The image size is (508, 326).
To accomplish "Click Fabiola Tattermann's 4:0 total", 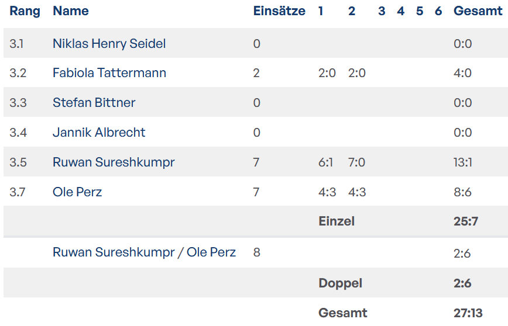I will pyautogui.click(x=462, y=73).
